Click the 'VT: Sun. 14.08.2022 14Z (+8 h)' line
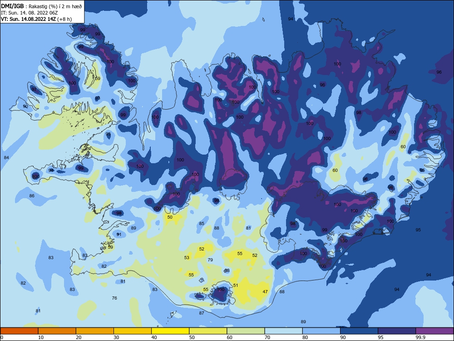The width and height of the screenshot is (454, 341). (36, 19)
